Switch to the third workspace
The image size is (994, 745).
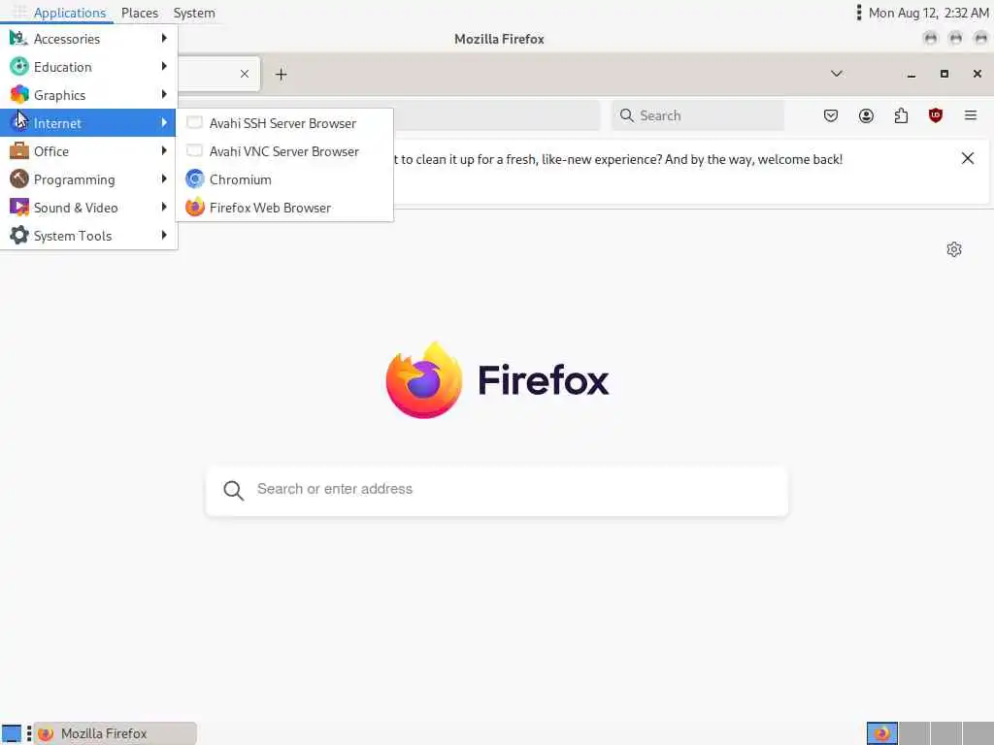[945, 733]
